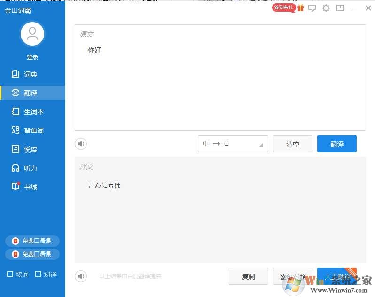Play audio of the translated text

(x=81, y=276)
